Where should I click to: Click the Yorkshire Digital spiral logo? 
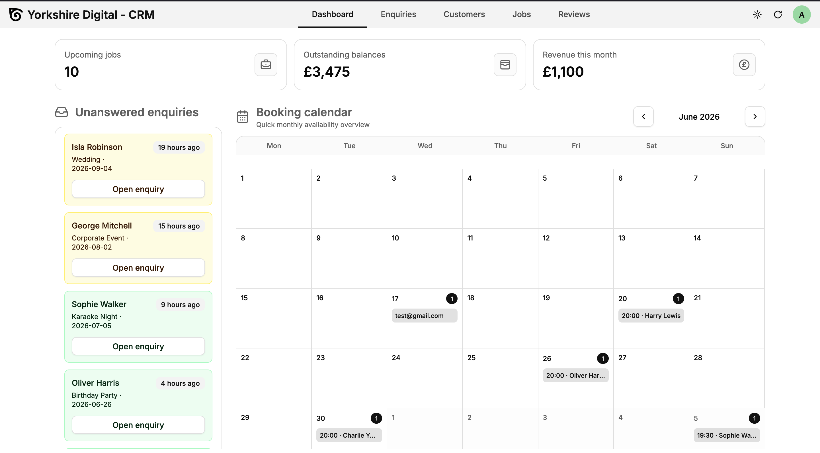[16, 14]
